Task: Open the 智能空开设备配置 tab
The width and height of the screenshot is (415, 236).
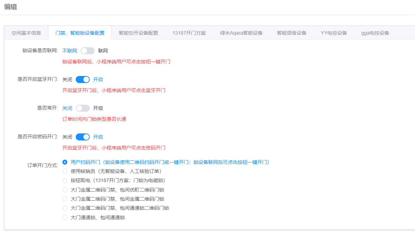Action: 138,33
